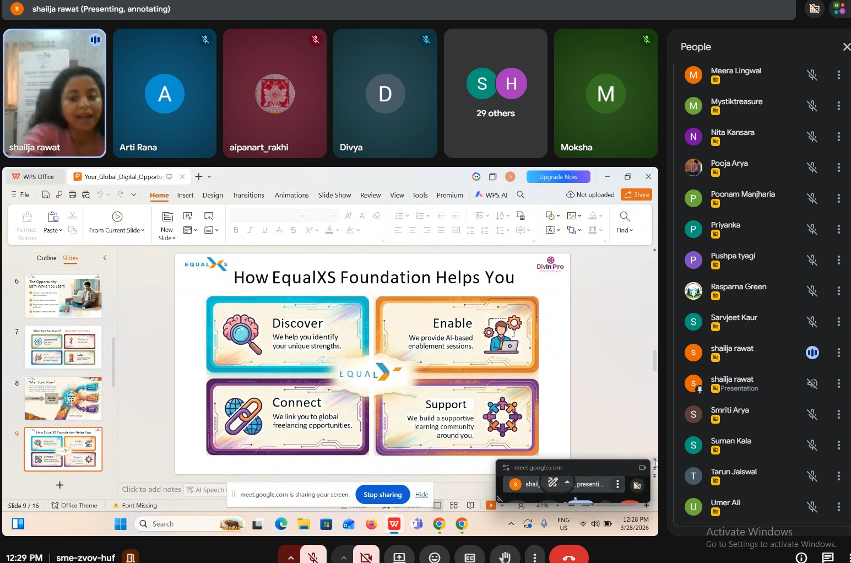The height and width of the screenshot is (563, 851).
Task: Click the Redo arrow in WPS
Action: tap(120, 194)
